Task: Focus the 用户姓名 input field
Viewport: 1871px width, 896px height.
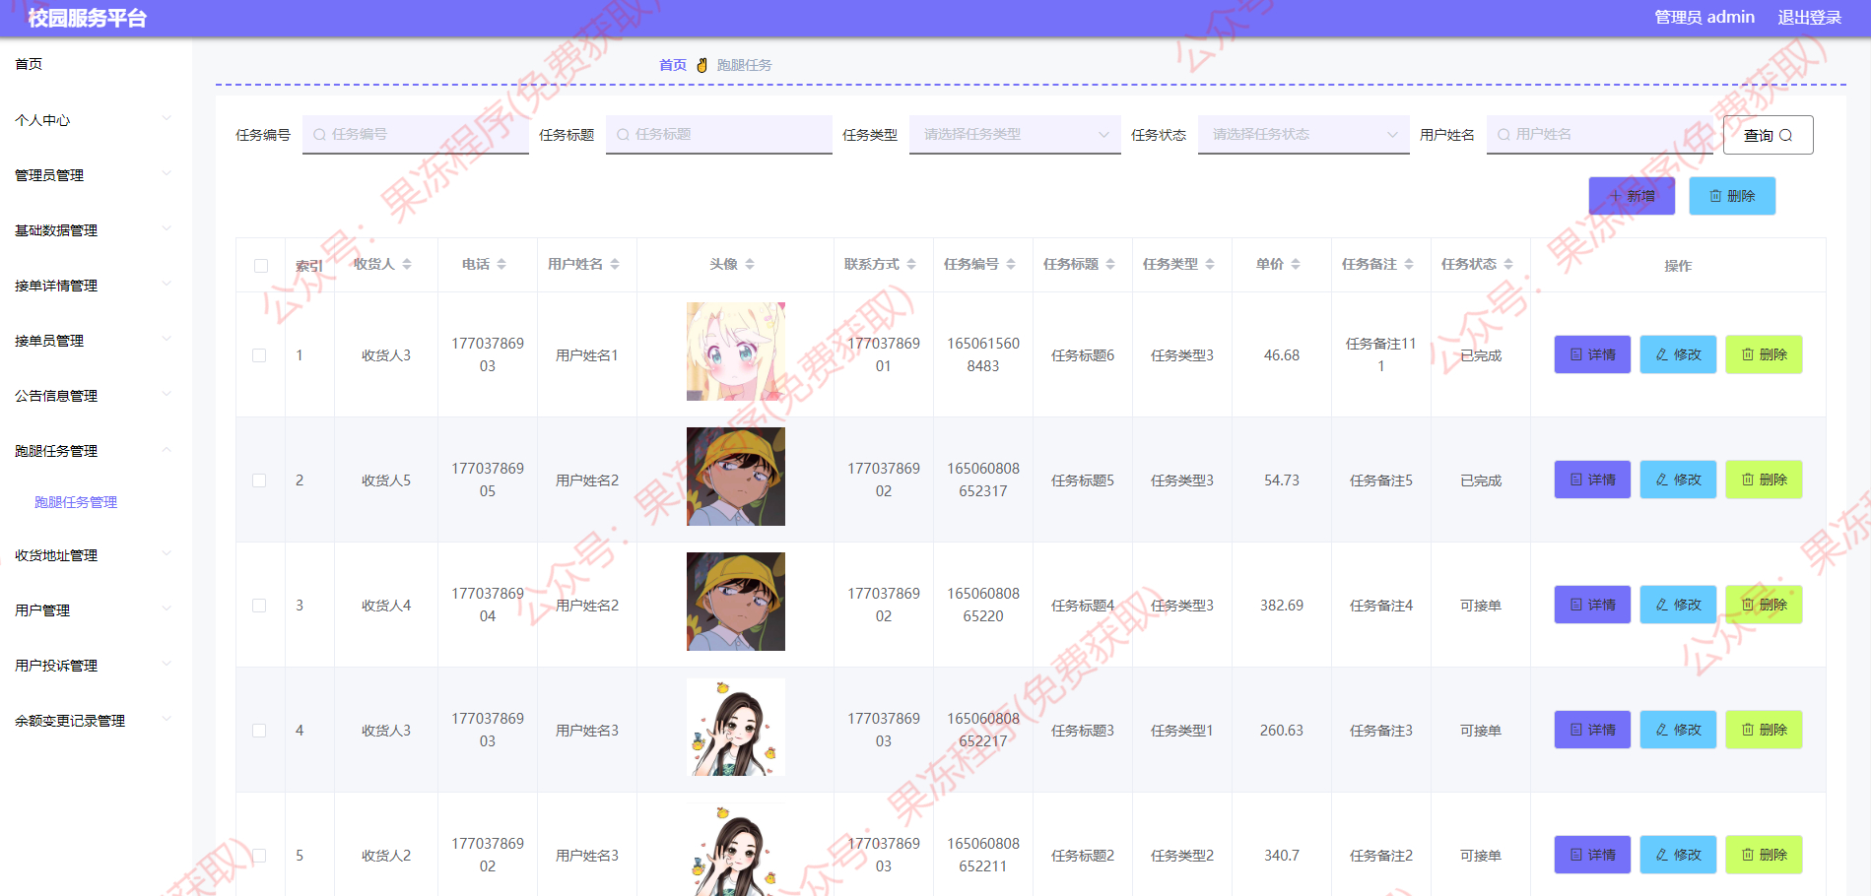Action: coord(1600,135)
